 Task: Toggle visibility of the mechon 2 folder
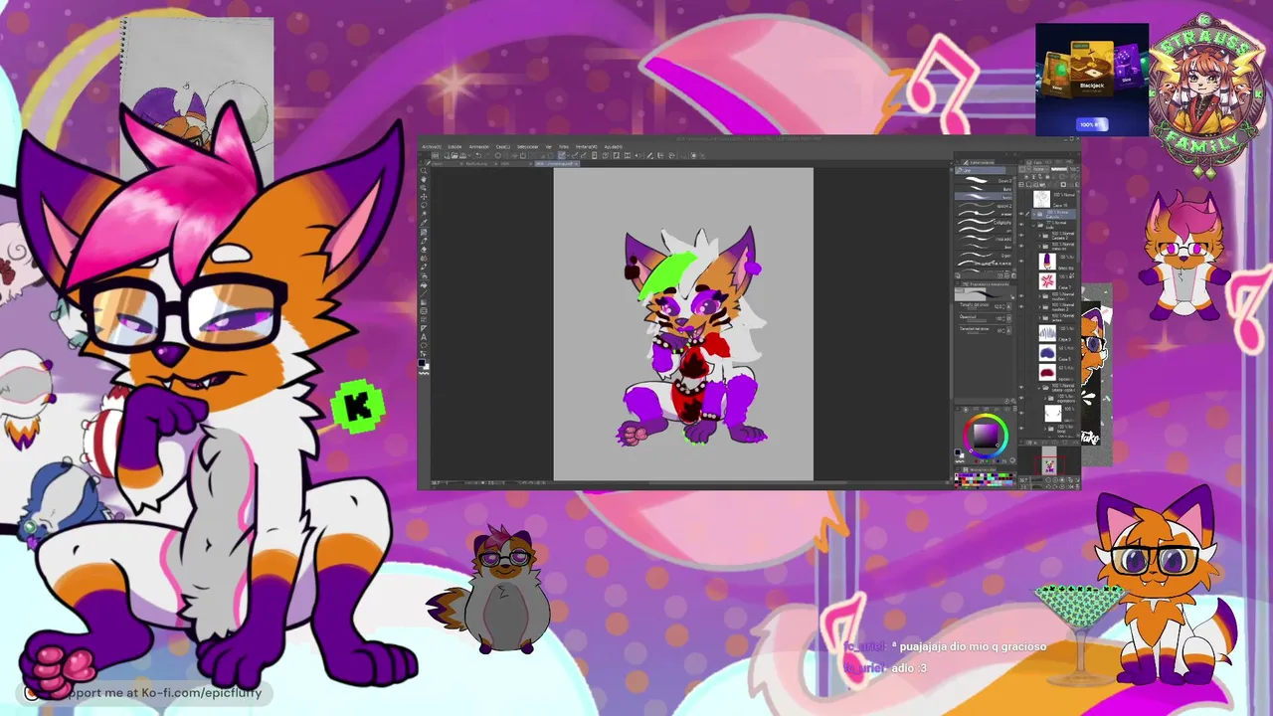1022,305
